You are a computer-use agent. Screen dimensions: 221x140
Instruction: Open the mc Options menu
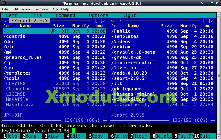point(98,15)
